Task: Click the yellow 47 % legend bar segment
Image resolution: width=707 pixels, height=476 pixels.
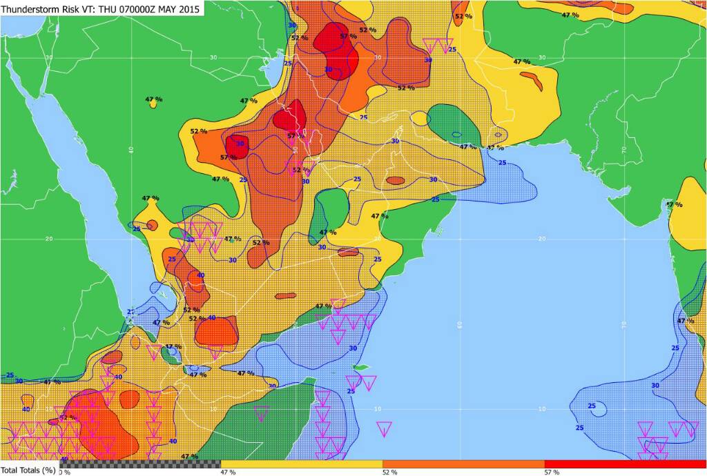Action: tap(301, 464)
